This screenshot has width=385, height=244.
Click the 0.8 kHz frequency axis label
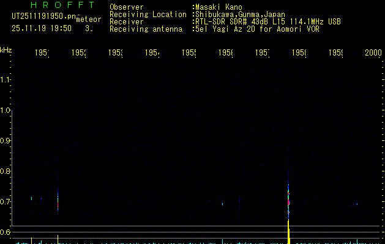(x=5, y=171)
